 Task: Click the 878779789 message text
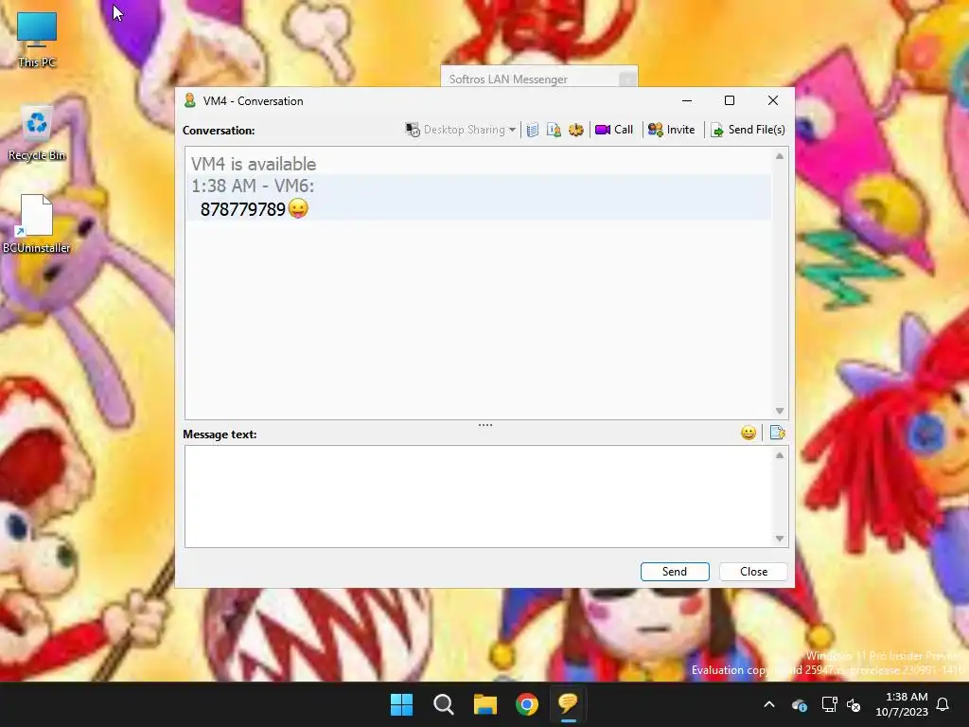click(243, 209)
